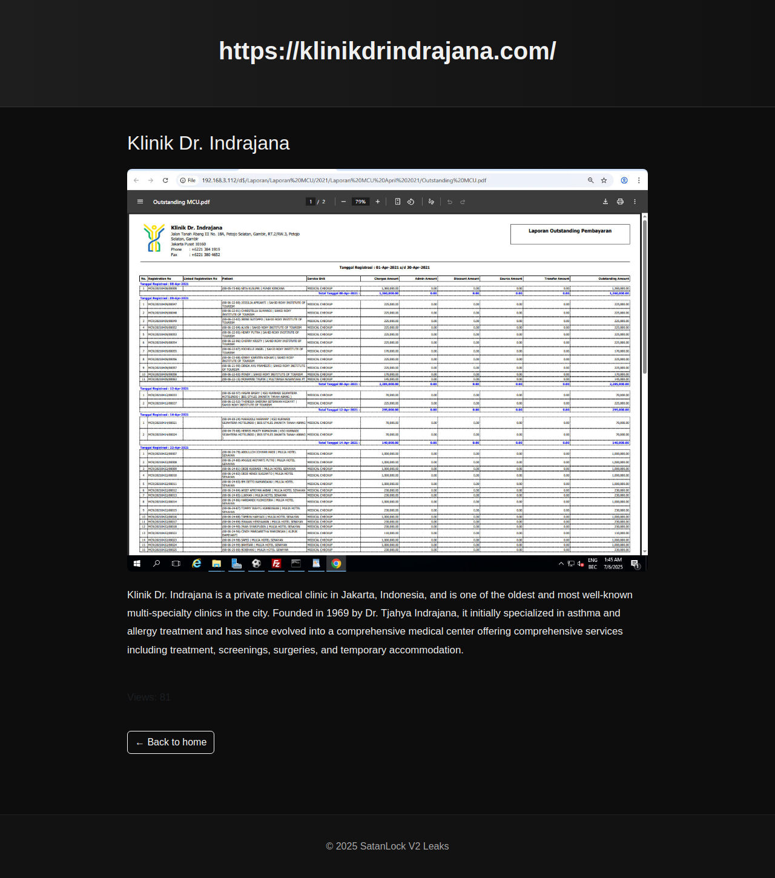Click the https://klinikdrindrajana.com/ heading

click(x=387, y=51)
